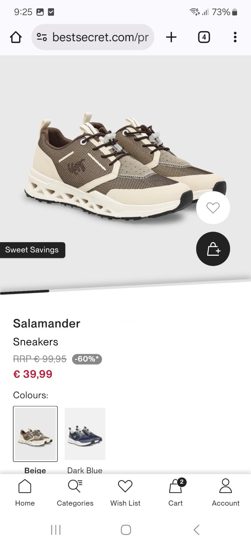This screenshot has height=545, width=251.
Task: Open the Categories tab
Action: coord(75,493)
